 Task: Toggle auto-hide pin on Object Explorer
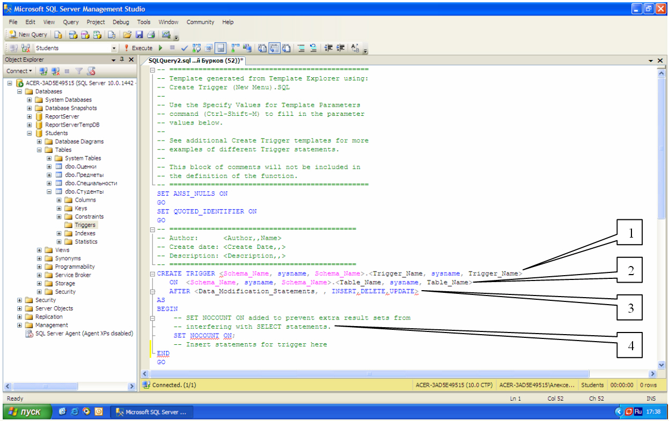[122, 60]
